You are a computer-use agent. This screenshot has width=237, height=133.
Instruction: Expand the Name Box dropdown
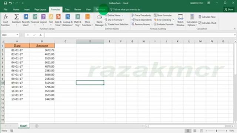(x=17, y=35)
